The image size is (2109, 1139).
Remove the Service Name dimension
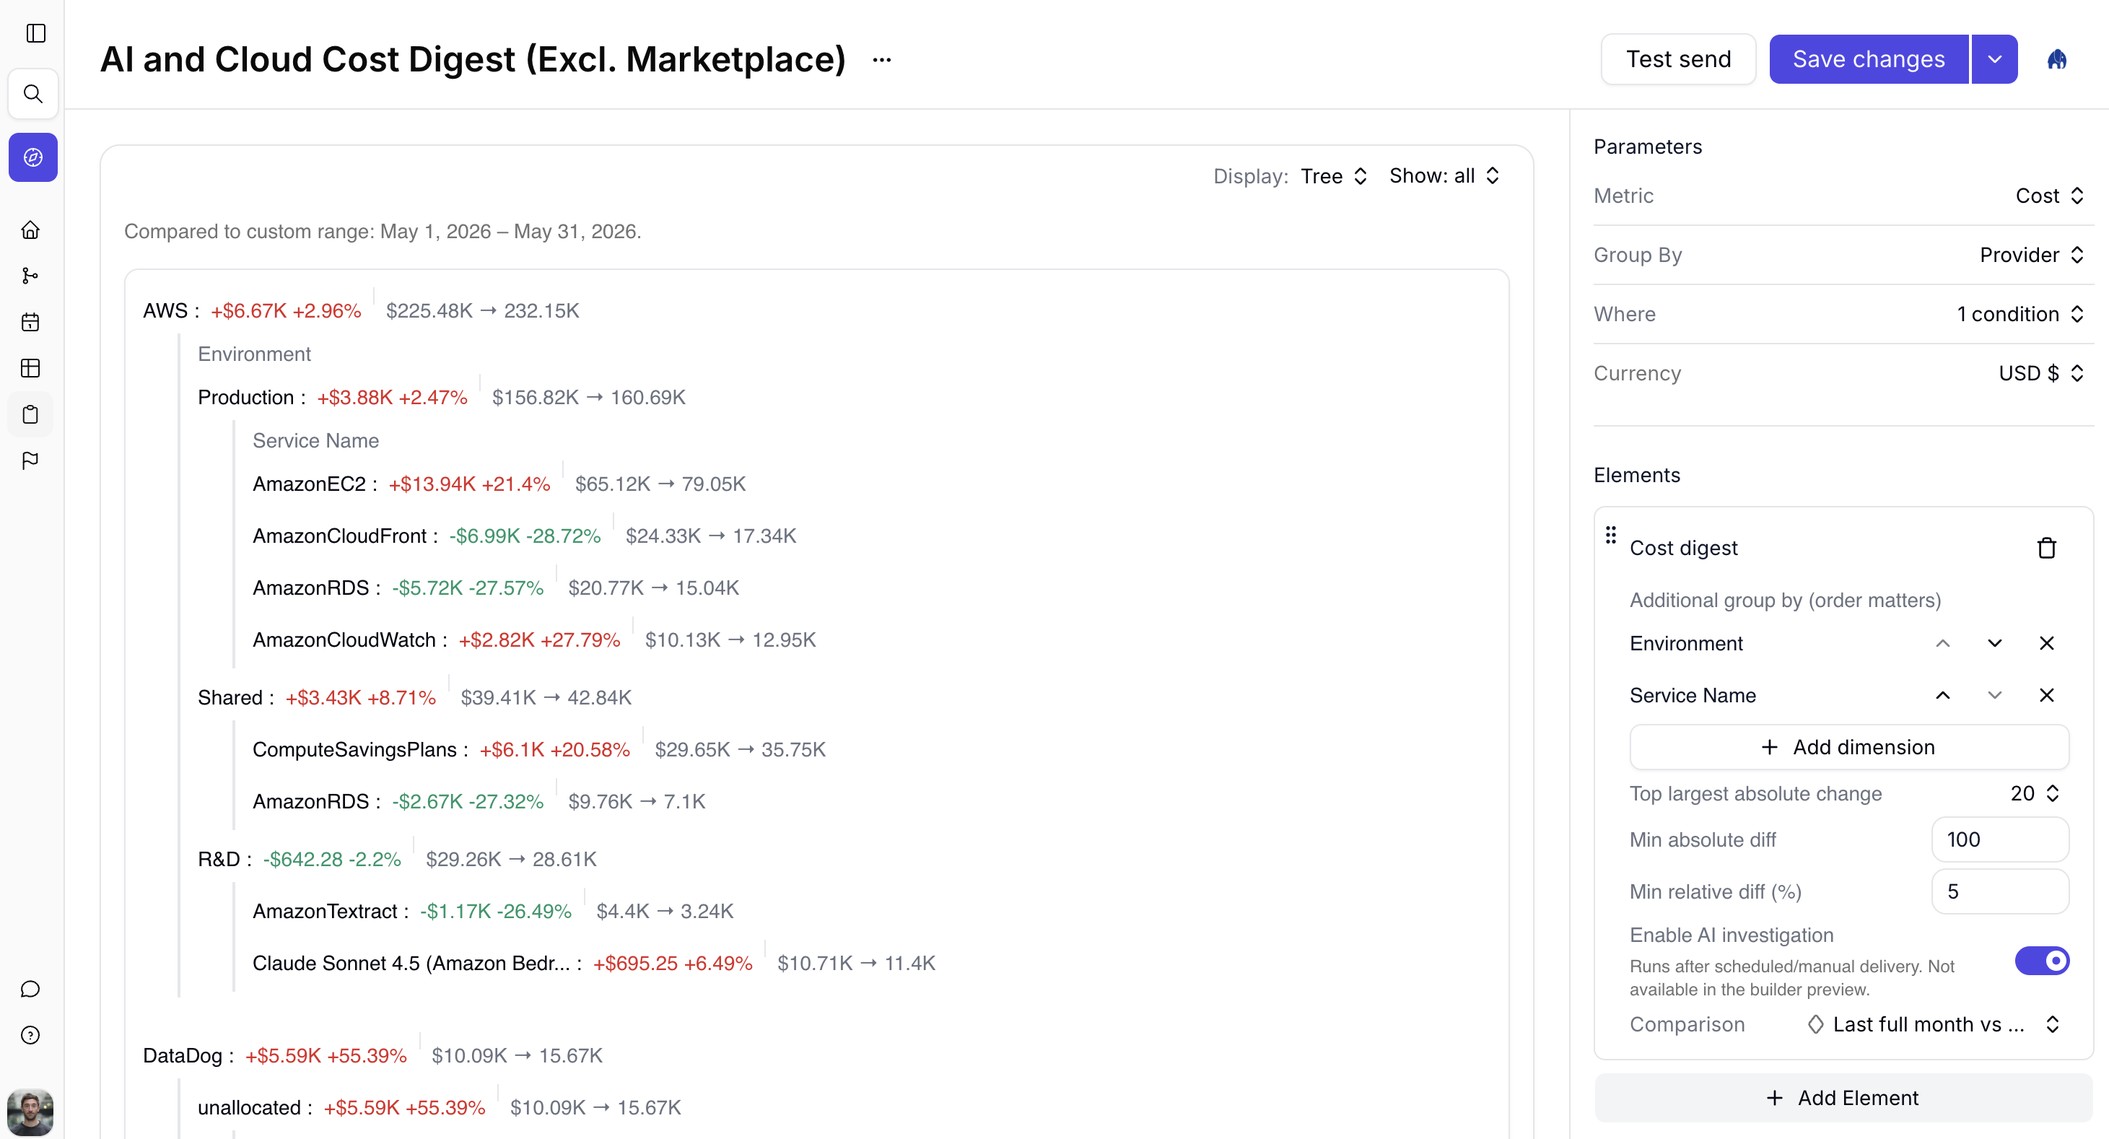click(2047, 695)
